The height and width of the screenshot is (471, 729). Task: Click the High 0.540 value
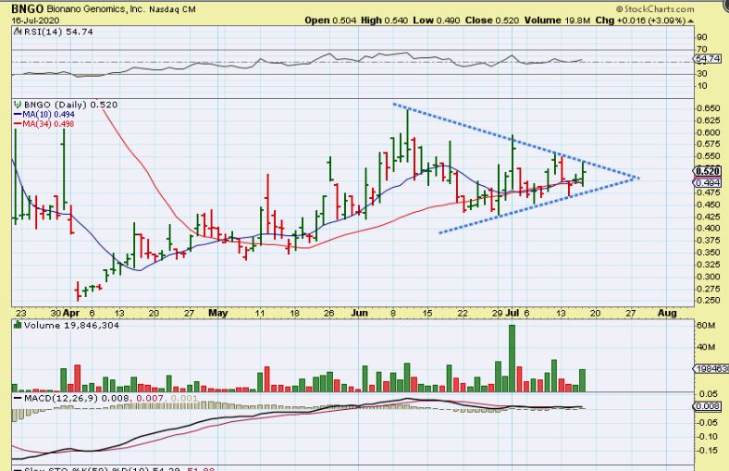(x=385, y=20)
